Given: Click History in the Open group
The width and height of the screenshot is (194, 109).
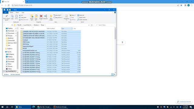Looking at the screenshot, I should point(72,20).
